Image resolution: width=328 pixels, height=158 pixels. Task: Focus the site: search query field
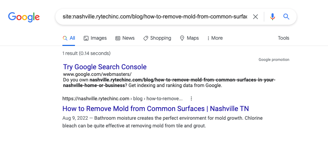(x=155, y=17)
